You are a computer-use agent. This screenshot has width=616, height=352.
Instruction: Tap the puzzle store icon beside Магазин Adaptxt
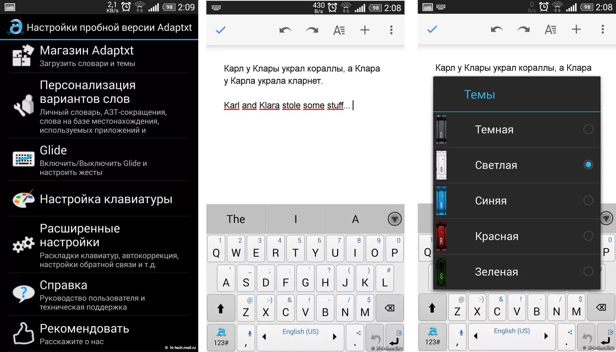click(23, 56)
